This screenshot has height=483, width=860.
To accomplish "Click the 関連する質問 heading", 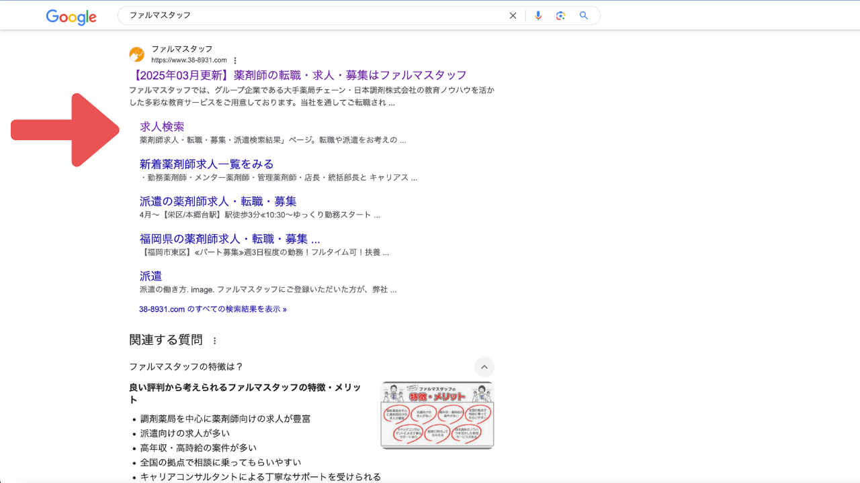I will click(x=166, y=340).
